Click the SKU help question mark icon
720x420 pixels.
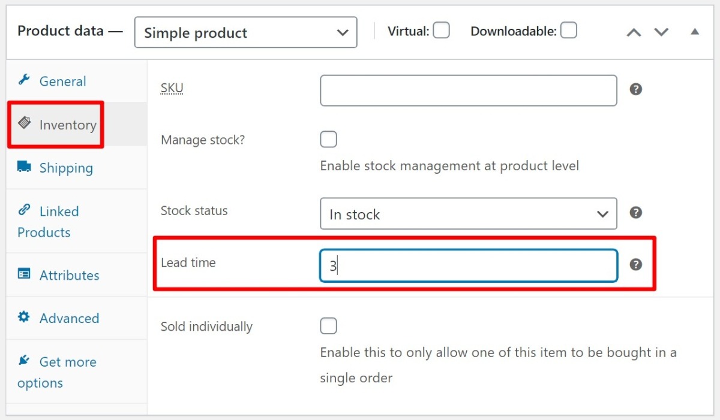click(636, 89)
